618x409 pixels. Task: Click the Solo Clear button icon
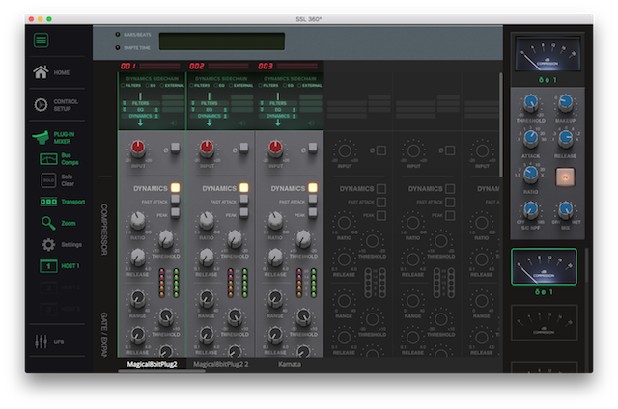click(48, 179)
